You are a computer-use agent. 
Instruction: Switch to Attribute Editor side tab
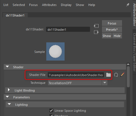134,15
